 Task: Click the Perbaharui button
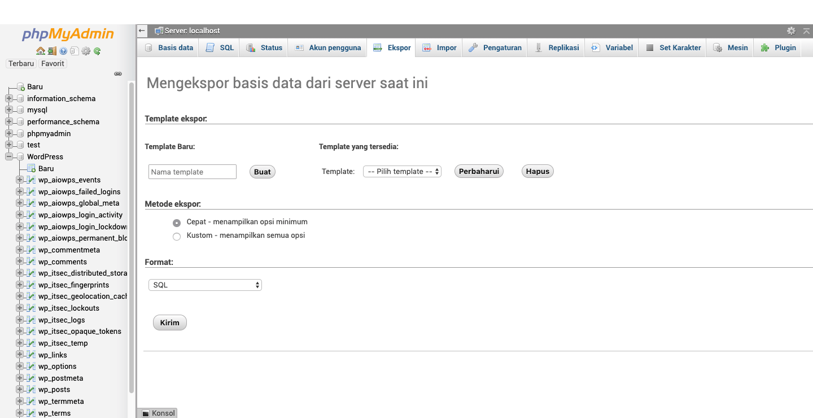479,171
